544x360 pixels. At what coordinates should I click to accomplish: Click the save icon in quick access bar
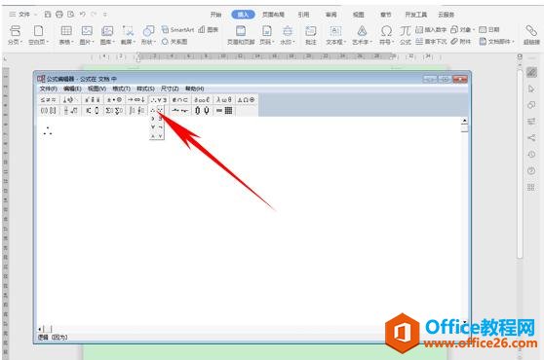click(x=48, y=15)
